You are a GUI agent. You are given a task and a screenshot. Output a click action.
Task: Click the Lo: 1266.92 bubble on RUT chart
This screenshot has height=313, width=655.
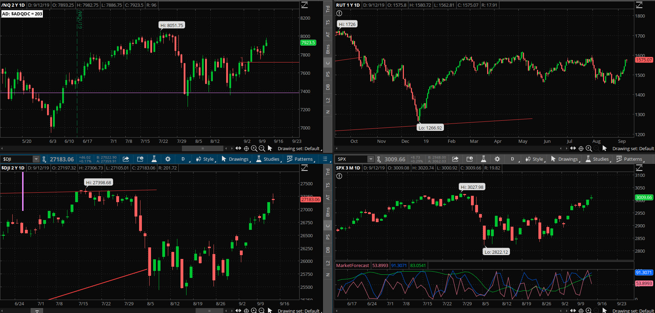(x=430, y=128)
